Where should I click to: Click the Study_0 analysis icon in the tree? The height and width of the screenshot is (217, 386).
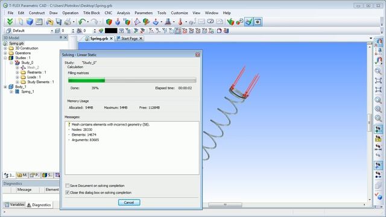pos(17,63)
